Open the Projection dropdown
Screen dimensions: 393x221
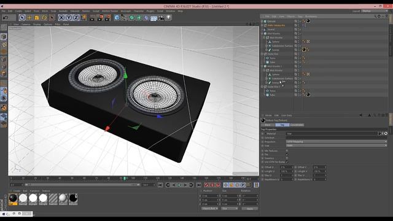tap(337, 142)
